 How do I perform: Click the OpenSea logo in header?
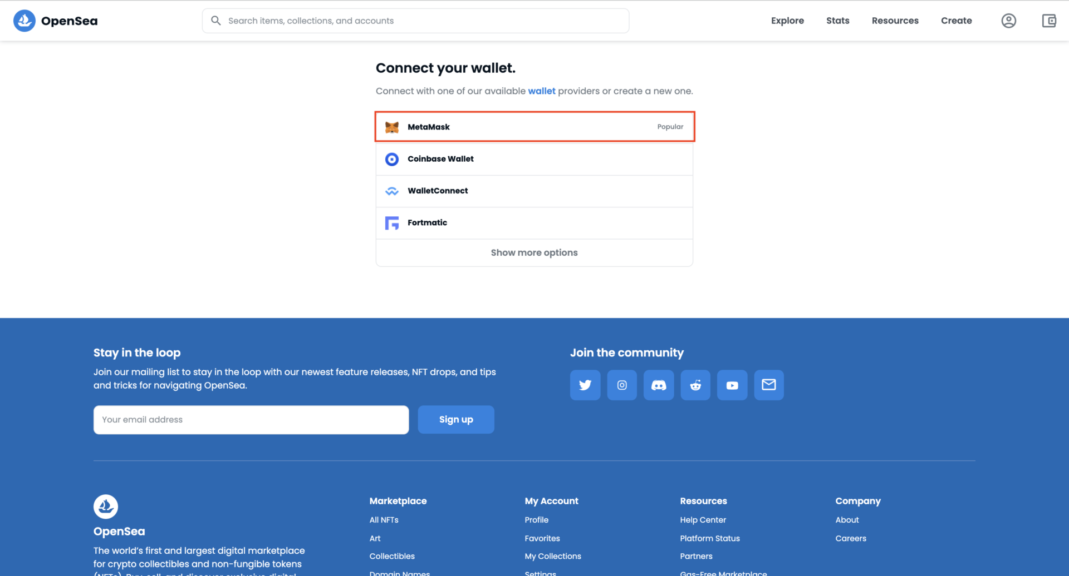(x=55, y=21)
